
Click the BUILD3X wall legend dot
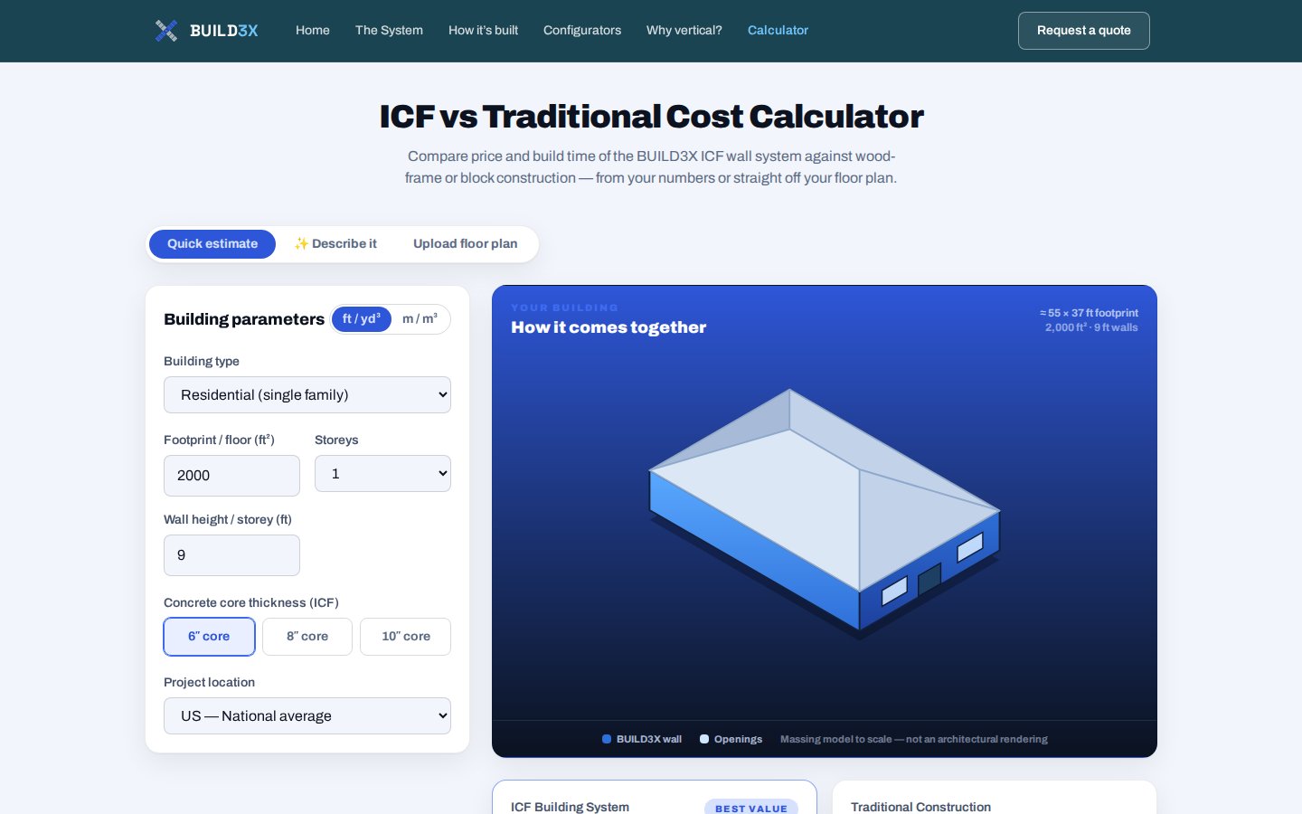tap(607, 739)
